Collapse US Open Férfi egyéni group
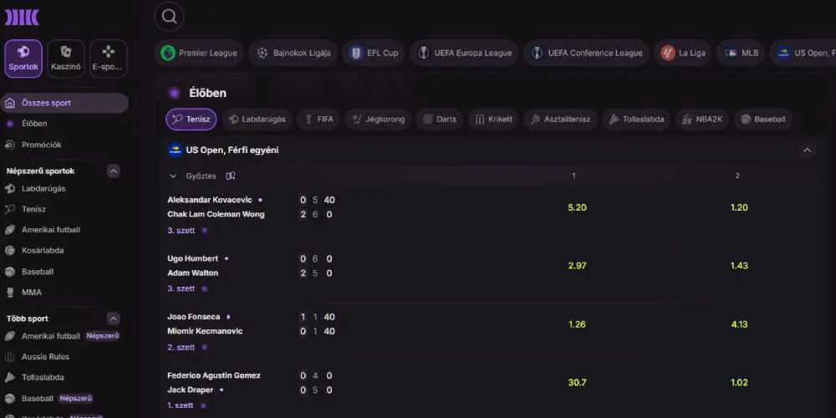836x418 pixels. click(x=807, y=150)
